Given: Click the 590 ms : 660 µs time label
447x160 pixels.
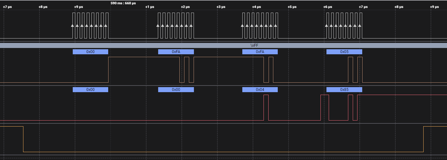Looking at the screenshot, I should tap(123, 3).
